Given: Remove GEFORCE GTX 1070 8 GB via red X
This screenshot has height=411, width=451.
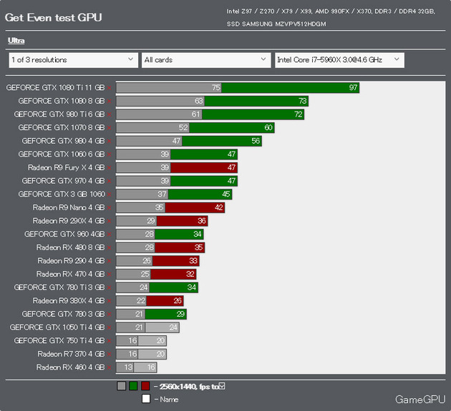Looking at the screenshot, I should 110,128.
